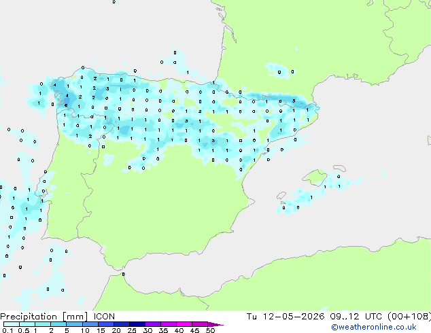Pick the 40–45 mm magenta legend swatch
The image size is (431, 333).
point(184,324)
